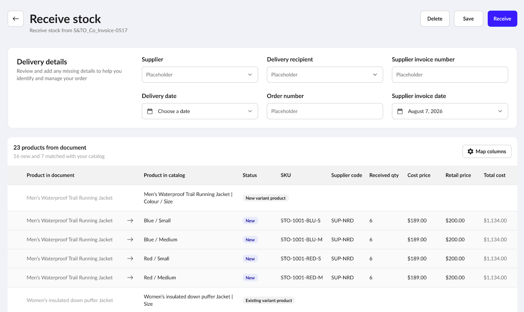Click received qty 6 in Blue / Small row
Screen dimensions: 524x312
[x=371, y=220]
